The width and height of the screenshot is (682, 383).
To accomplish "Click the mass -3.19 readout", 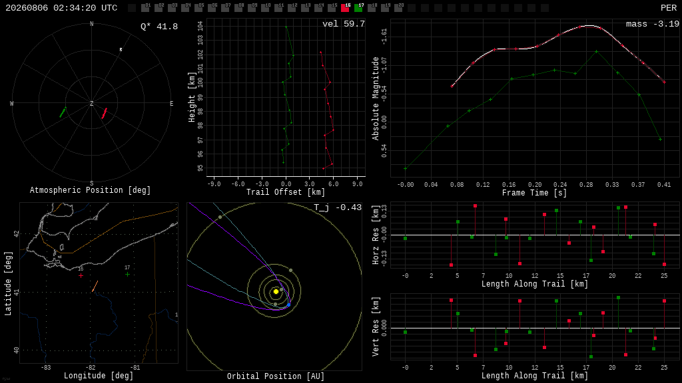I will [x=653, y=24].
